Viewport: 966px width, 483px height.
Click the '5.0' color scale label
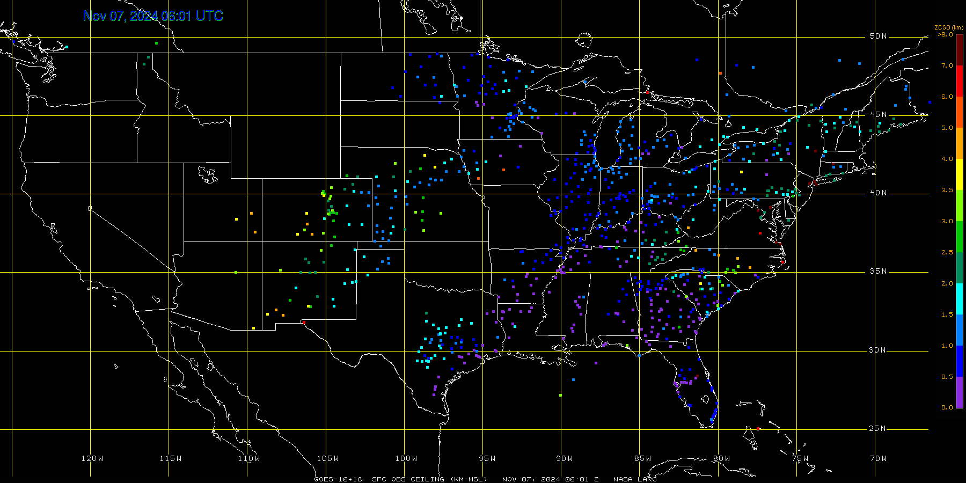(947, 128)
